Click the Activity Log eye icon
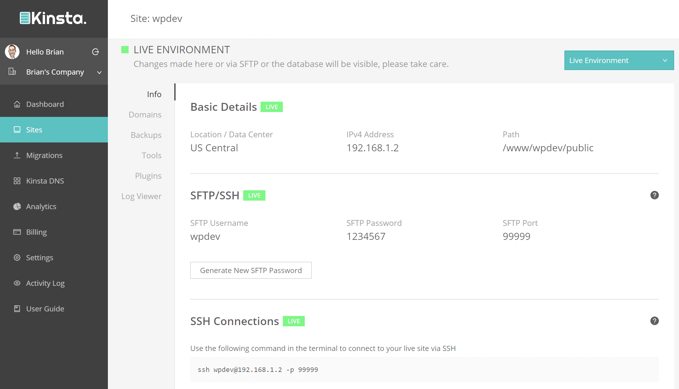Image resolution: width=679 pixels, height=389 pixels. pyautogui.click(x=17, y=283)
